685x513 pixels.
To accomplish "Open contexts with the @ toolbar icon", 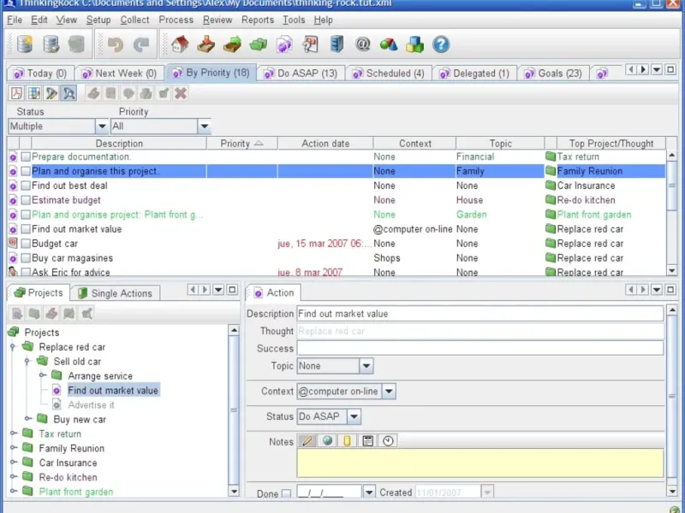I will [362, 44].
